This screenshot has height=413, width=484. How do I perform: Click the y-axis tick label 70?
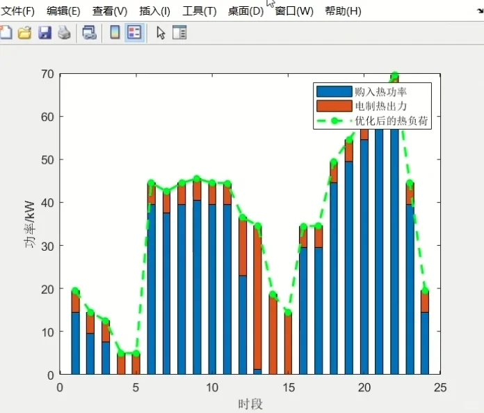click(47, 74)
